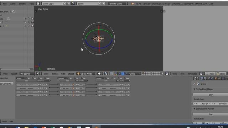
Task: Expand the first Keyboard sensor brick
Action: (18, 85)
